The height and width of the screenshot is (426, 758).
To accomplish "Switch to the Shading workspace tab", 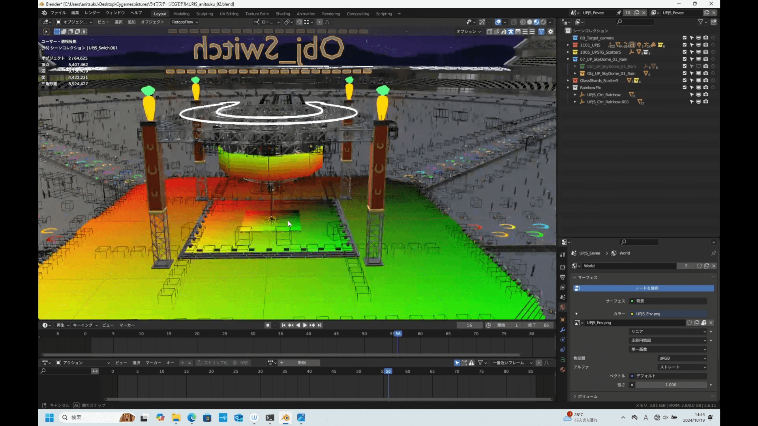I will 283,14.
